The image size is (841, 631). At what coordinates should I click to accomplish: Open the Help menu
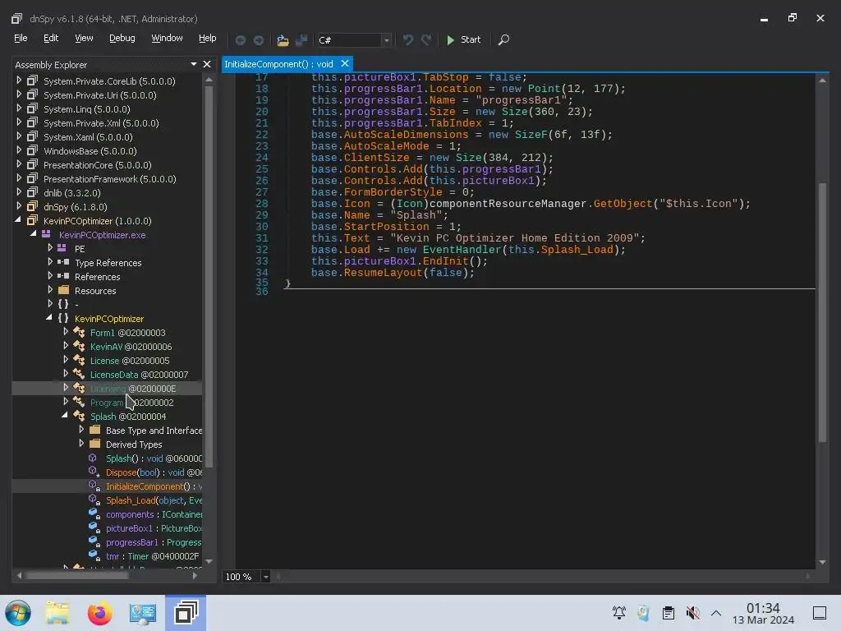click(x=207, y=38)
